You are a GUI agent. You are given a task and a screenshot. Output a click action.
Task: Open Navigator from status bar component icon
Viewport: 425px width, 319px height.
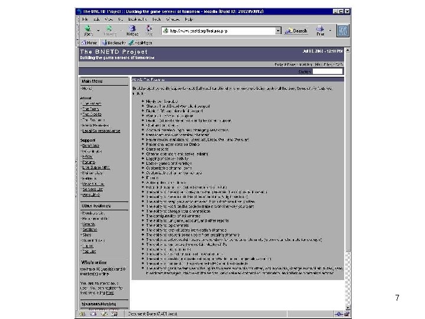click(83, 314)
